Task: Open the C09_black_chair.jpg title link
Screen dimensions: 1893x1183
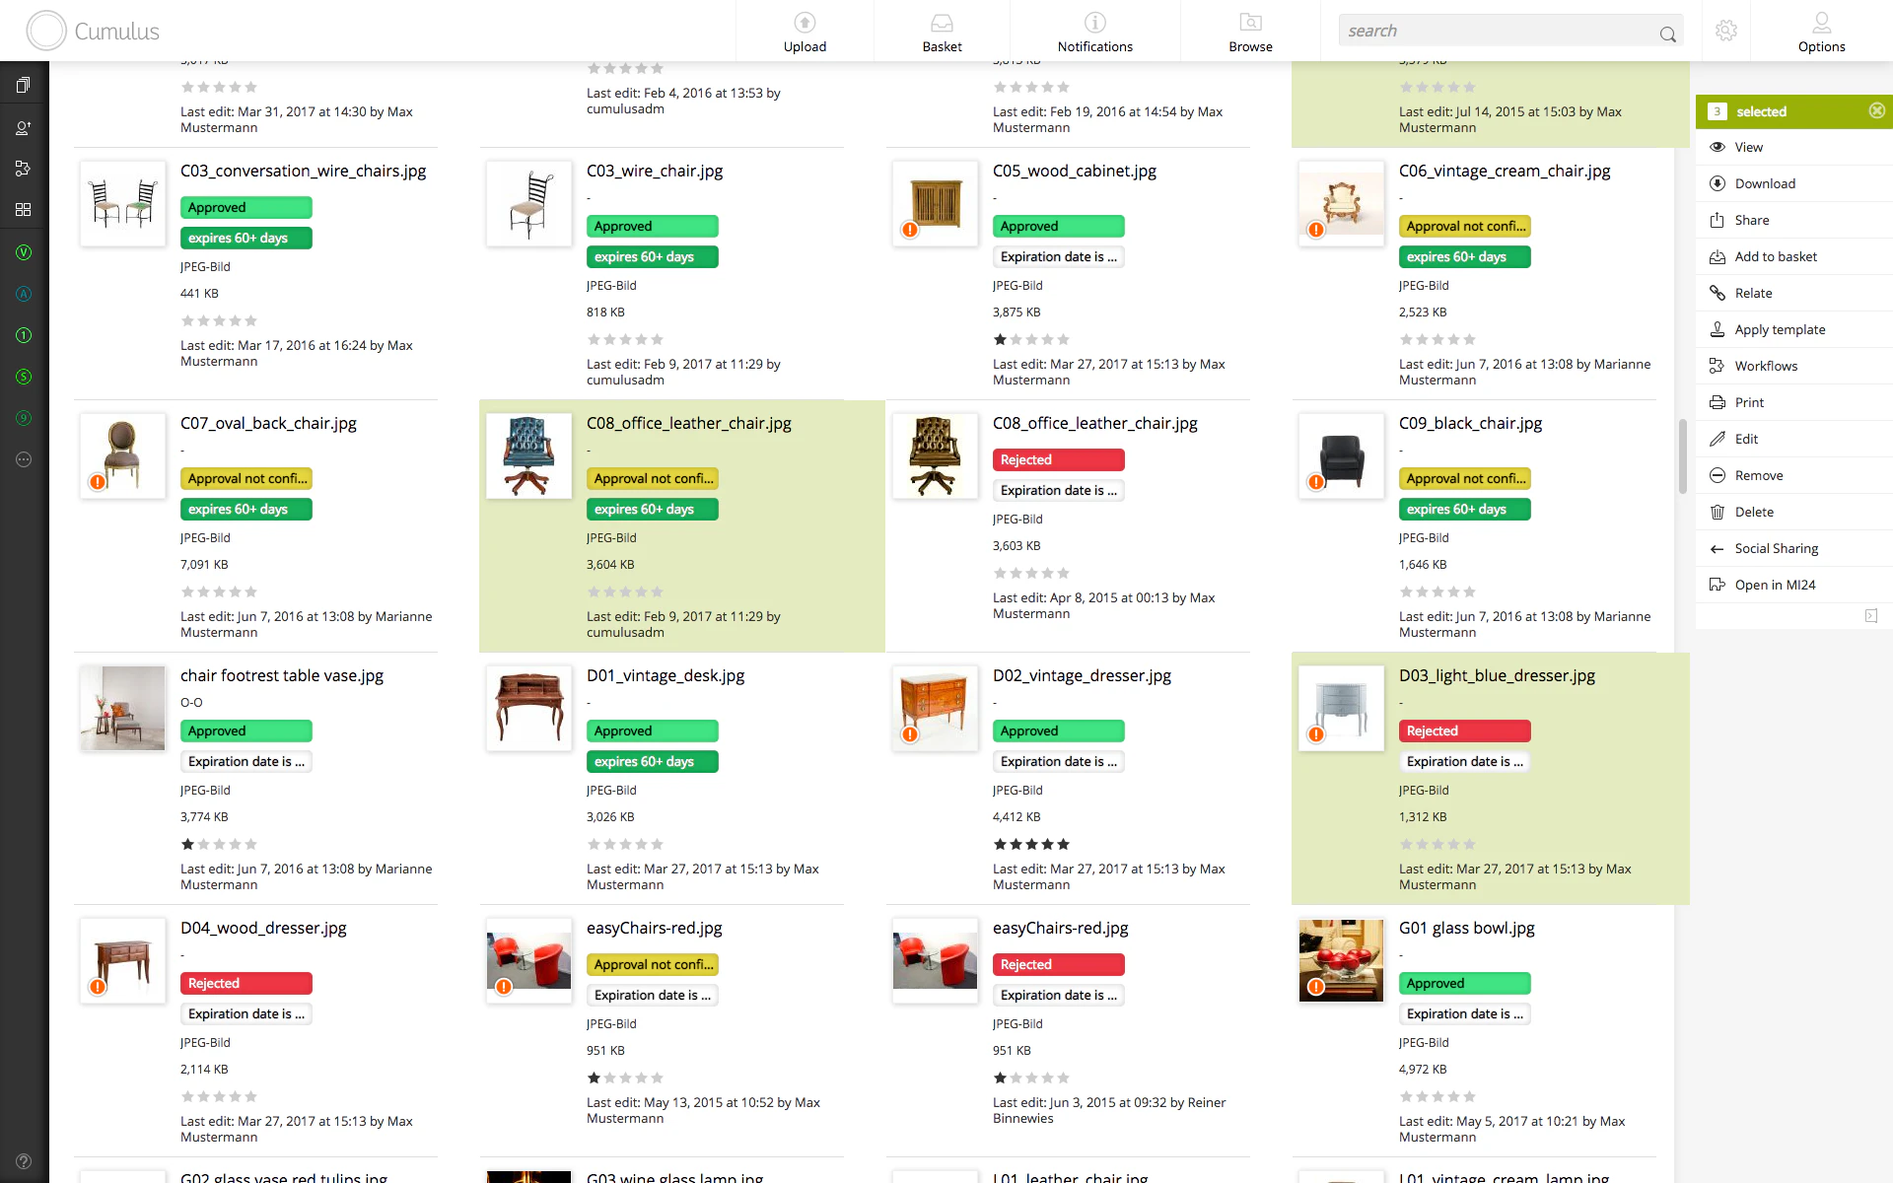Action: click(x=1470, y=423)
